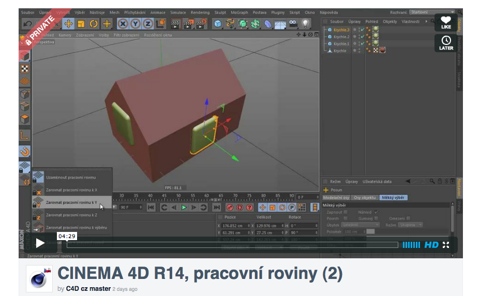This screenshot has height=296, width=480.
Task: Toggle the Y axis lock
Action: pyautogui.click(x=136, y=24)
